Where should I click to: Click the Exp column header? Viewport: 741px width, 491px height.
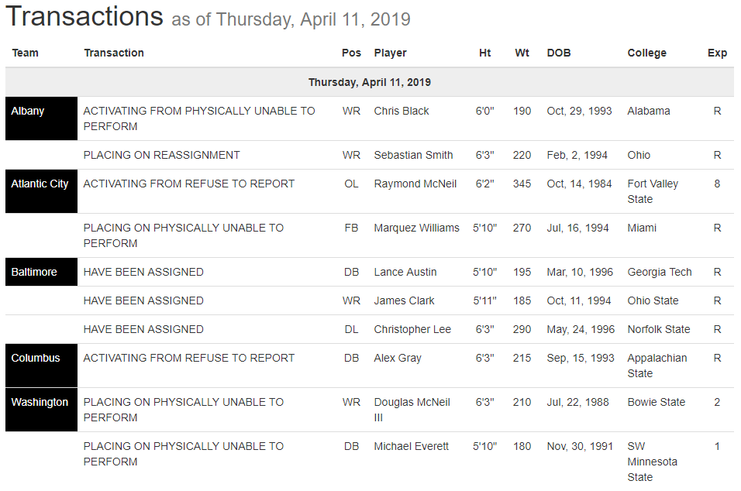point(717,53)
